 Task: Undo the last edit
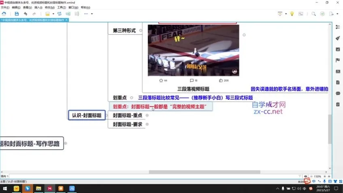point(25,14)
